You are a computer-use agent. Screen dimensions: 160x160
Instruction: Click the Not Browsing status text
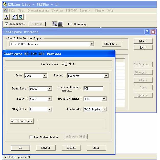pyautogui.click(x=77, y=24)
